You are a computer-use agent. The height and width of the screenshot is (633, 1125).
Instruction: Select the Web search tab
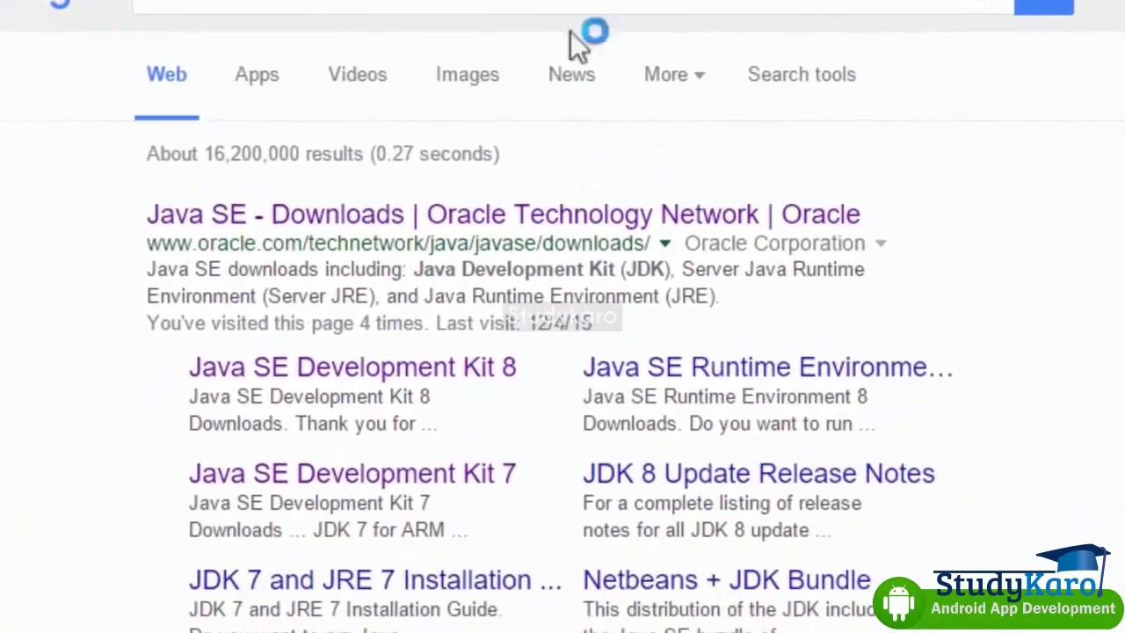coord(166,75)
